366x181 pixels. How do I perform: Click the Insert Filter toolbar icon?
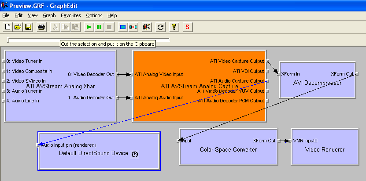point(122,27)
